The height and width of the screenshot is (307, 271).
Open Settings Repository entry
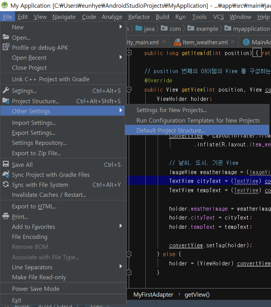[63, 143]
